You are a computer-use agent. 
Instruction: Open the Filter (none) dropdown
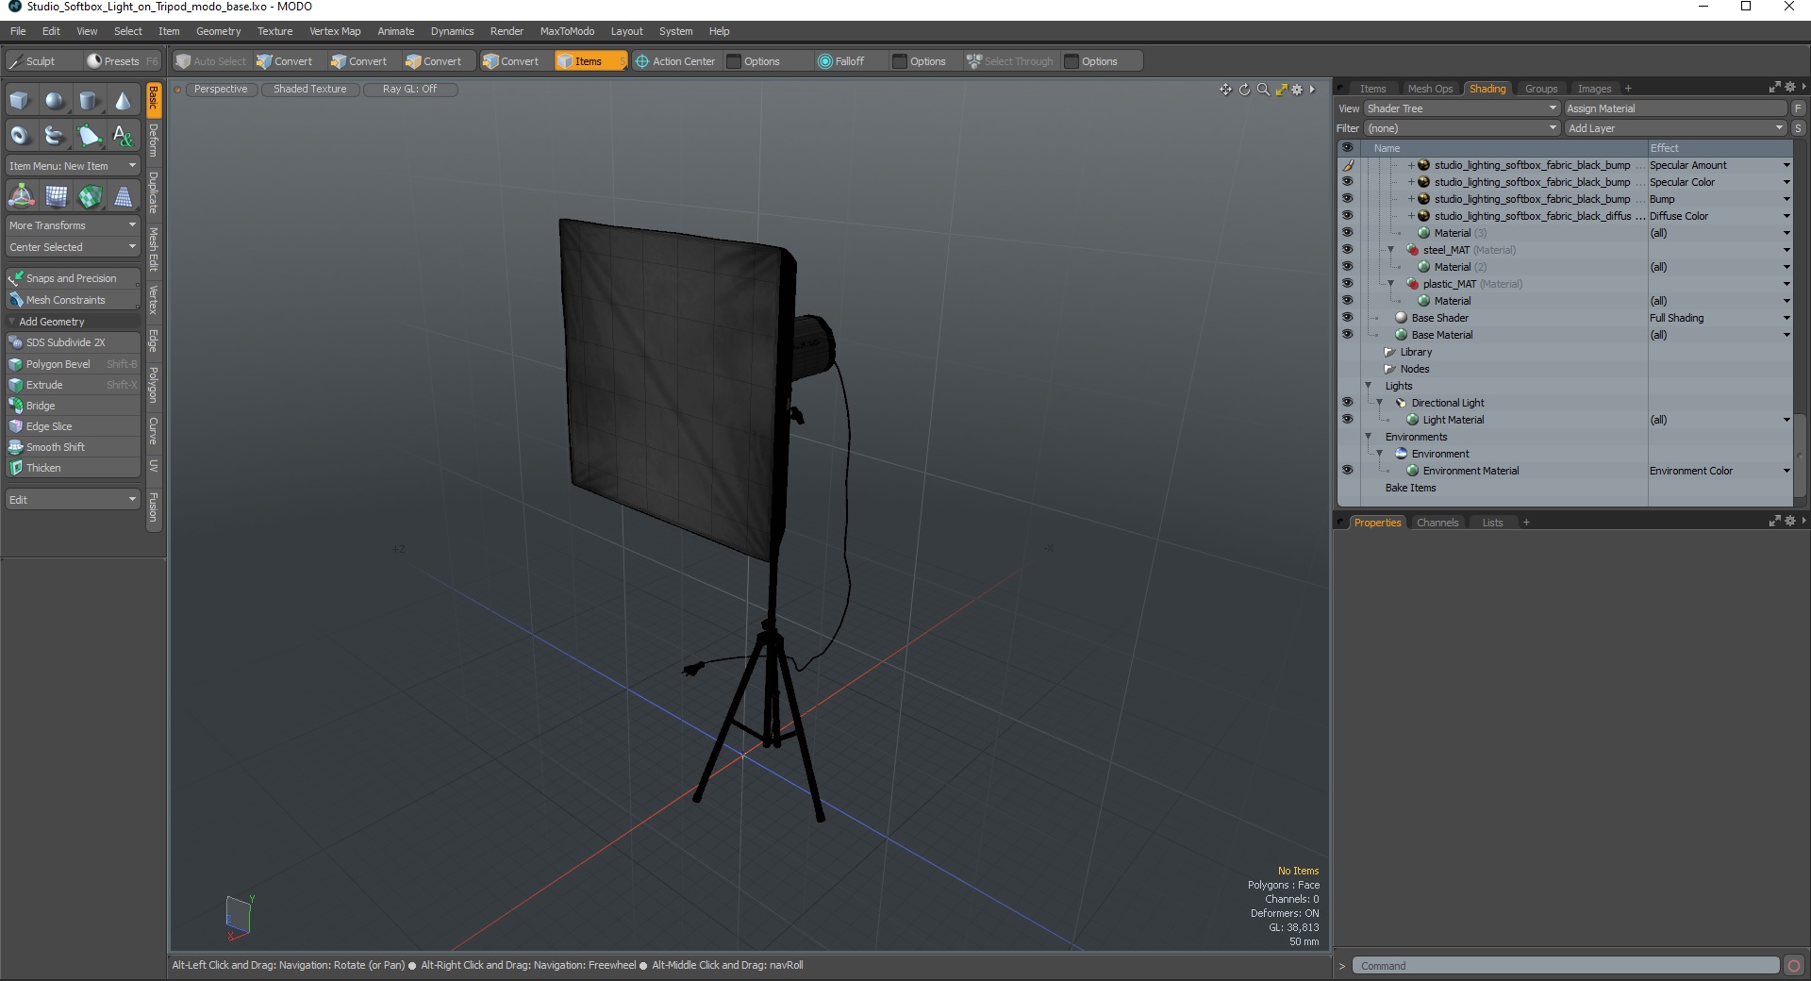1461,128
